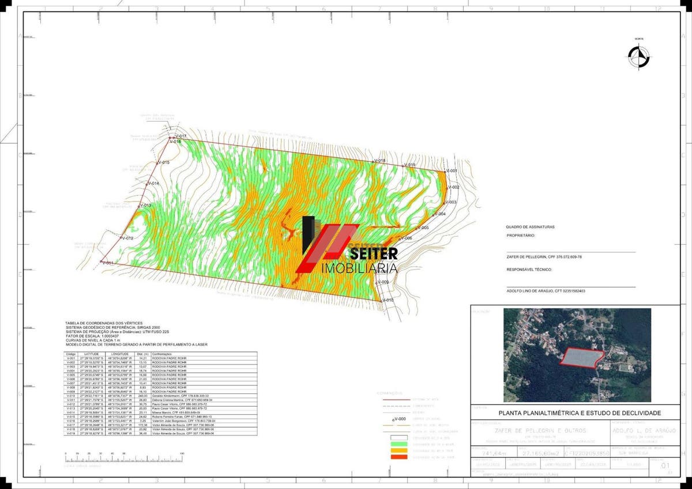Click vertex marker V-018 on the plan
The width and height of the screenshot is (692, 489).
tap(379, 161)
